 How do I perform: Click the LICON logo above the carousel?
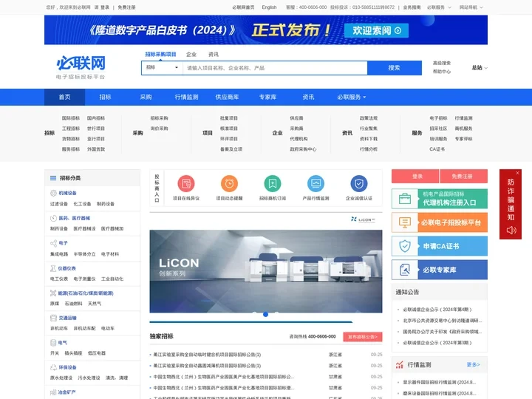point(363,219)
